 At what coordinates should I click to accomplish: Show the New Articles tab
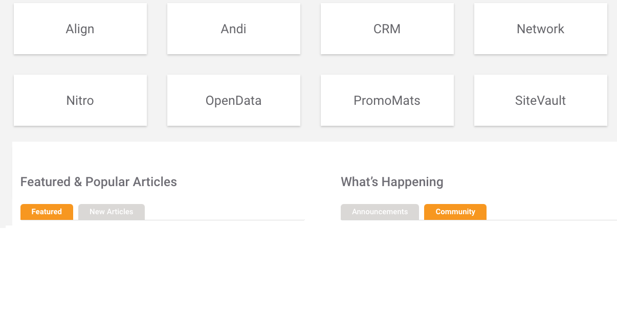(x=112, y=212)
